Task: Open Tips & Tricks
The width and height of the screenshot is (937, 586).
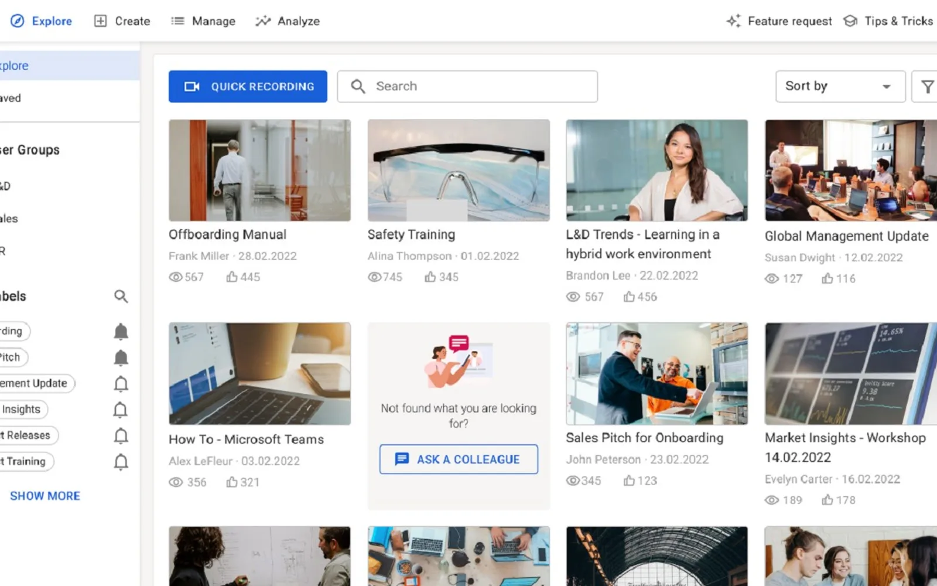Action: (888, 21)
